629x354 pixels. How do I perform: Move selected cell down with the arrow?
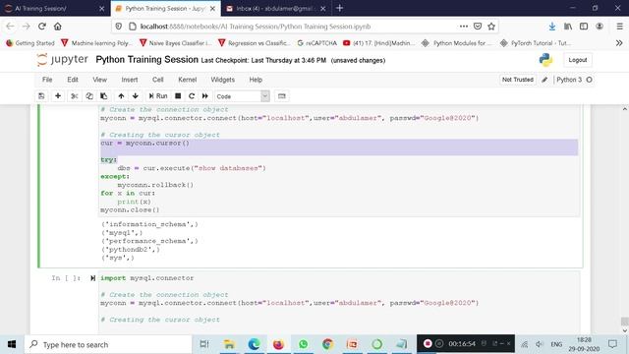point(136,96)
